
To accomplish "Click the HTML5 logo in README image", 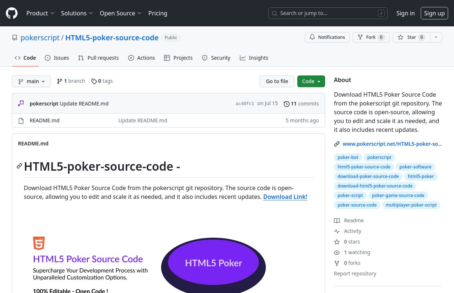I will (39, 243).
